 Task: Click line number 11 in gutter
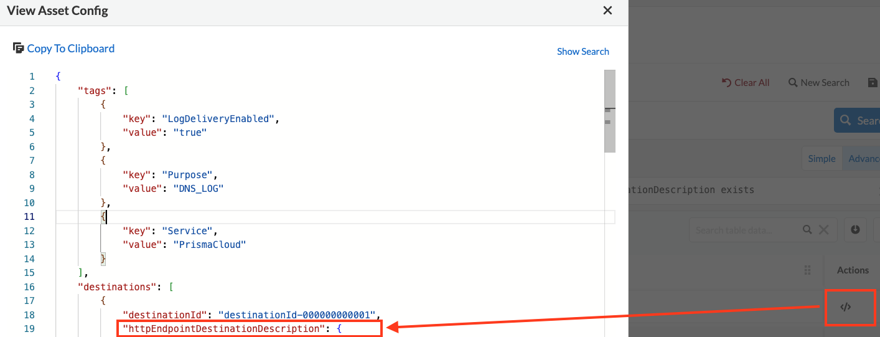(x=29, y=217)
